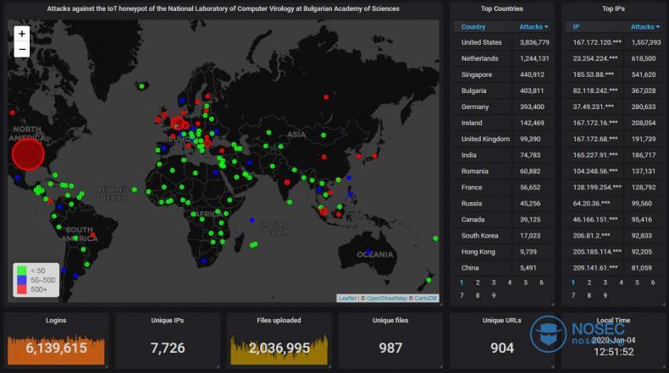Image resolution: width=669 pixels, height=373 pixels.
Task: Select the United States row
Action: tap(501, 42)
